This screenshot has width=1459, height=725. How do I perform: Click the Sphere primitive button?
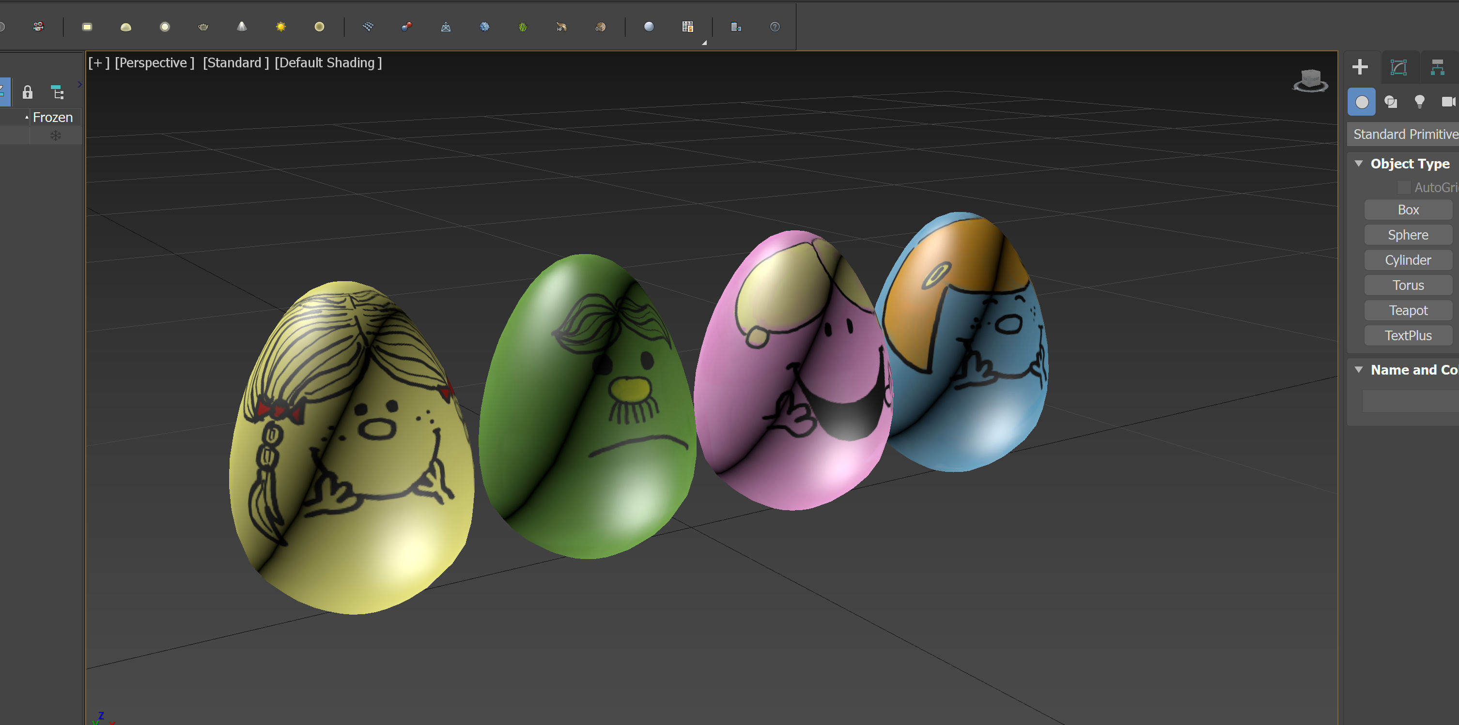click(1408, 235)
